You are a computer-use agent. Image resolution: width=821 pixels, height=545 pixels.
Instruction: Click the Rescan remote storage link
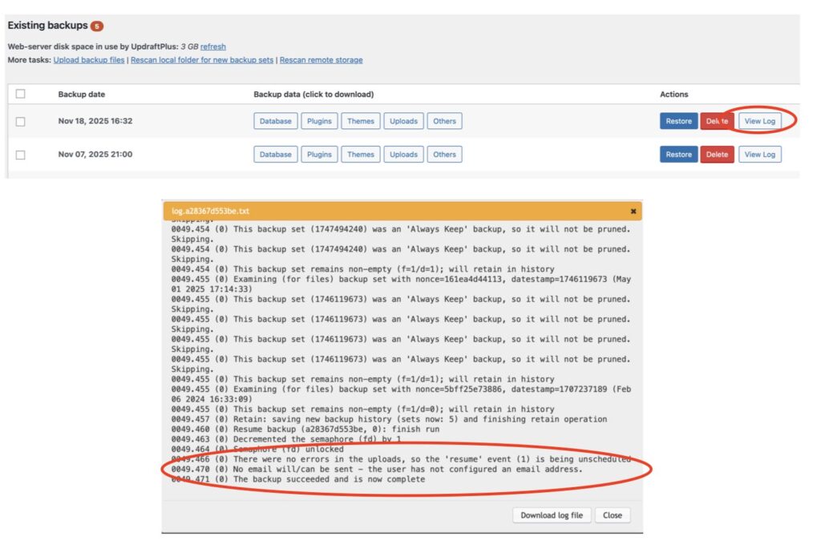[321, 60]
